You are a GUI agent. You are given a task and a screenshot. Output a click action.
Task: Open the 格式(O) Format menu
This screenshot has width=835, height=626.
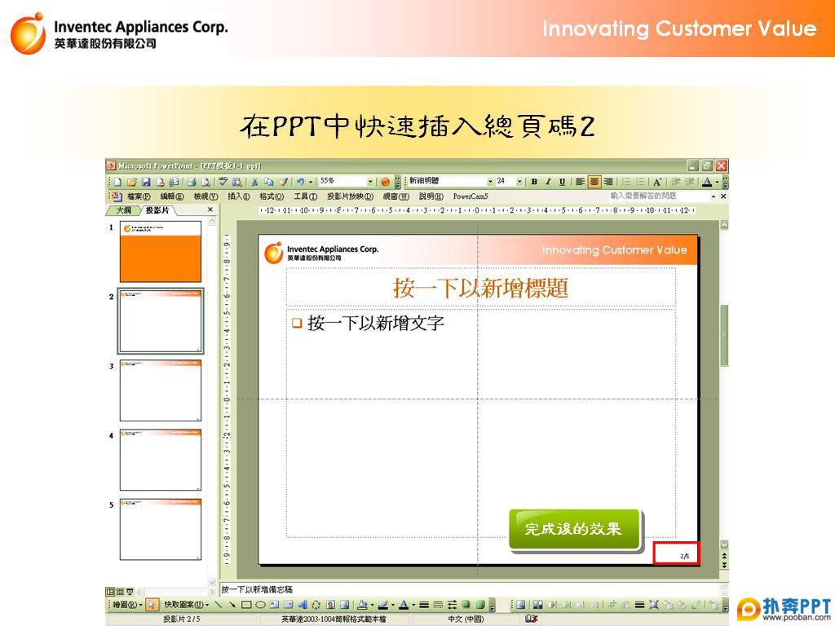(x=271, y=196)
